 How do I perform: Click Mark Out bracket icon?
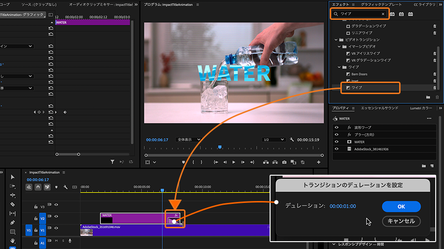pyautogui.click(x=201, y=162)
